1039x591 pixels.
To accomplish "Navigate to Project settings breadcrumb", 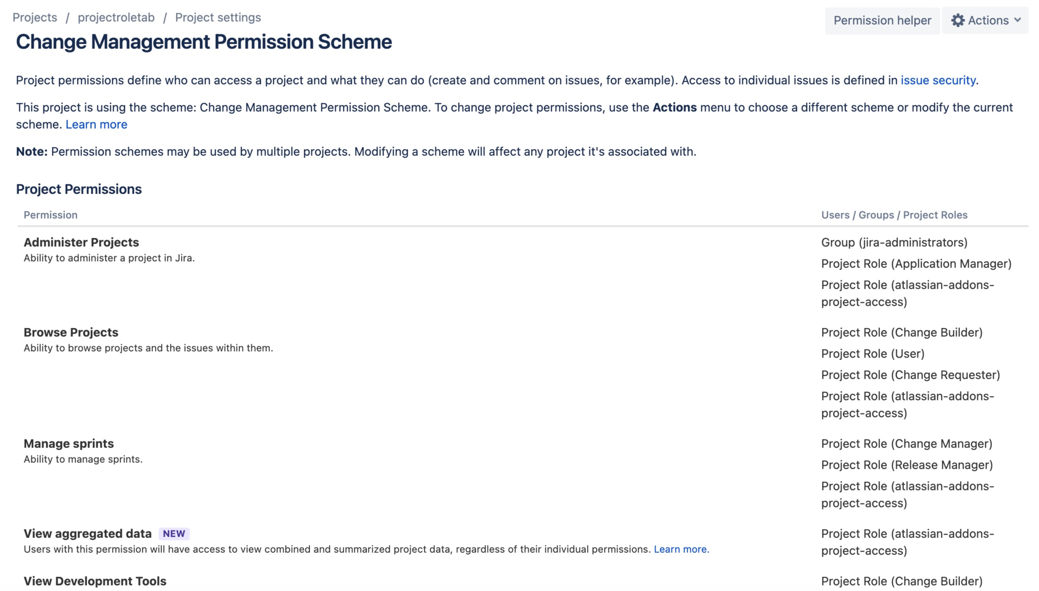I will tap(218, 17).
